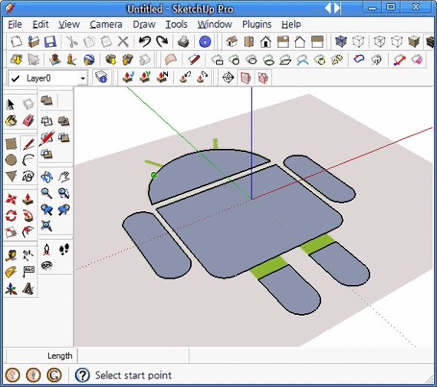Select the Orbit tool
Screen dimensions: 437x387
(47, 177)
